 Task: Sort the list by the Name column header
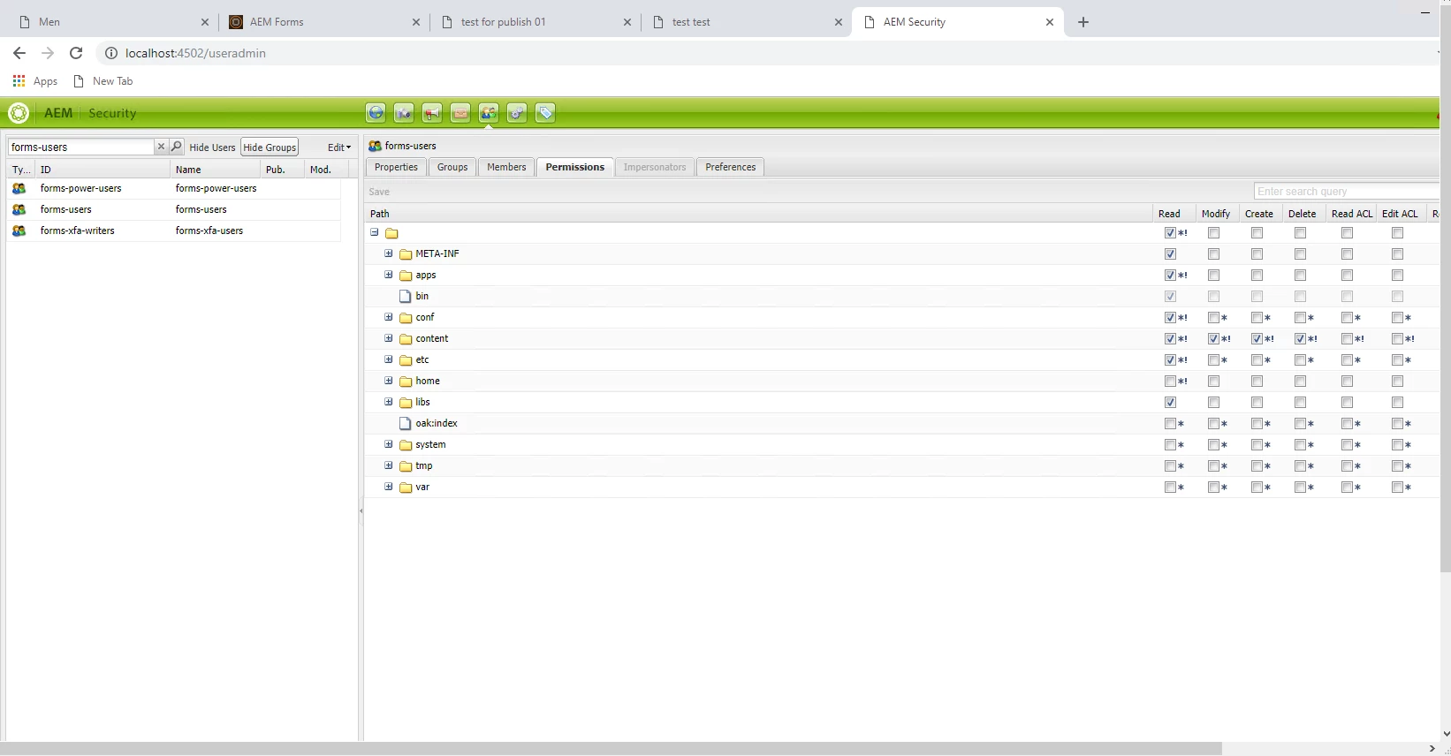click(216, 170)
